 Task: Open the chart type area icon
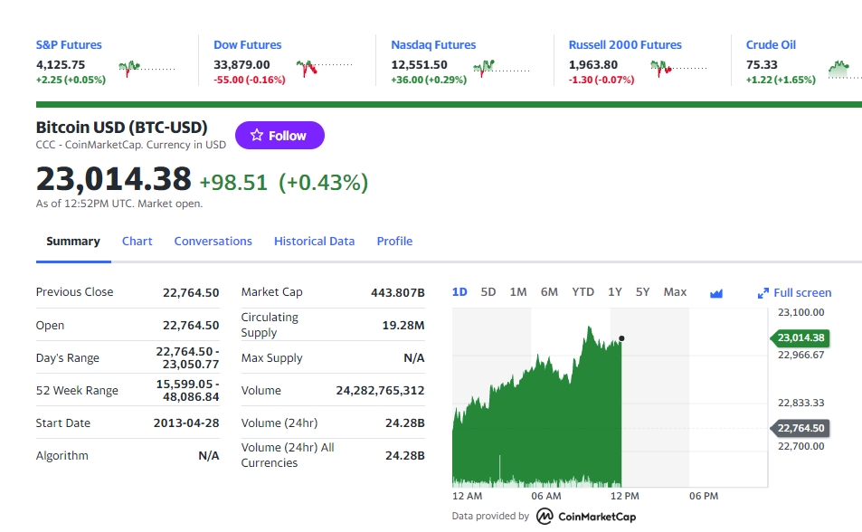[715, 293]
